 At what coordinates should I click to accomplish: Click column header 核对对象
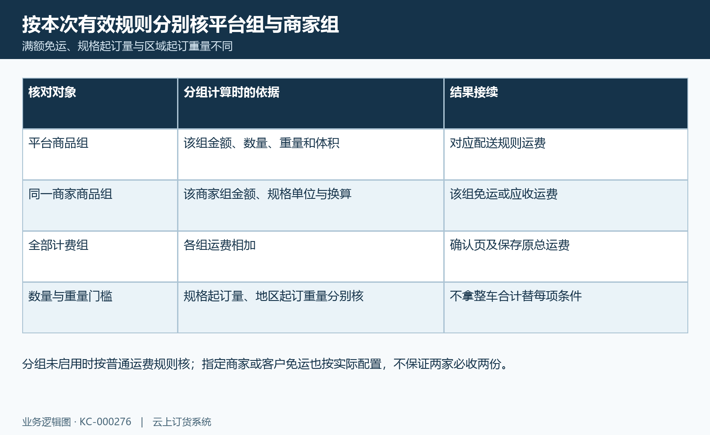(100, 103)
